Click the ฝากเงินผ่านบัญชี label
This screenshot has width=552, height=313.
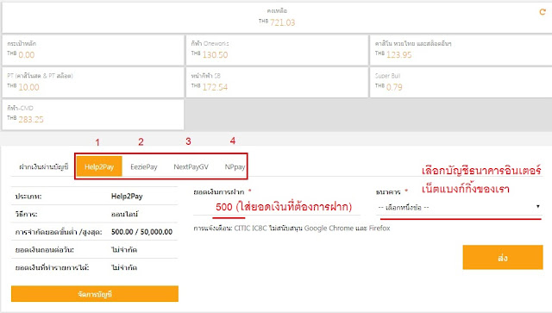pos(44,167)
